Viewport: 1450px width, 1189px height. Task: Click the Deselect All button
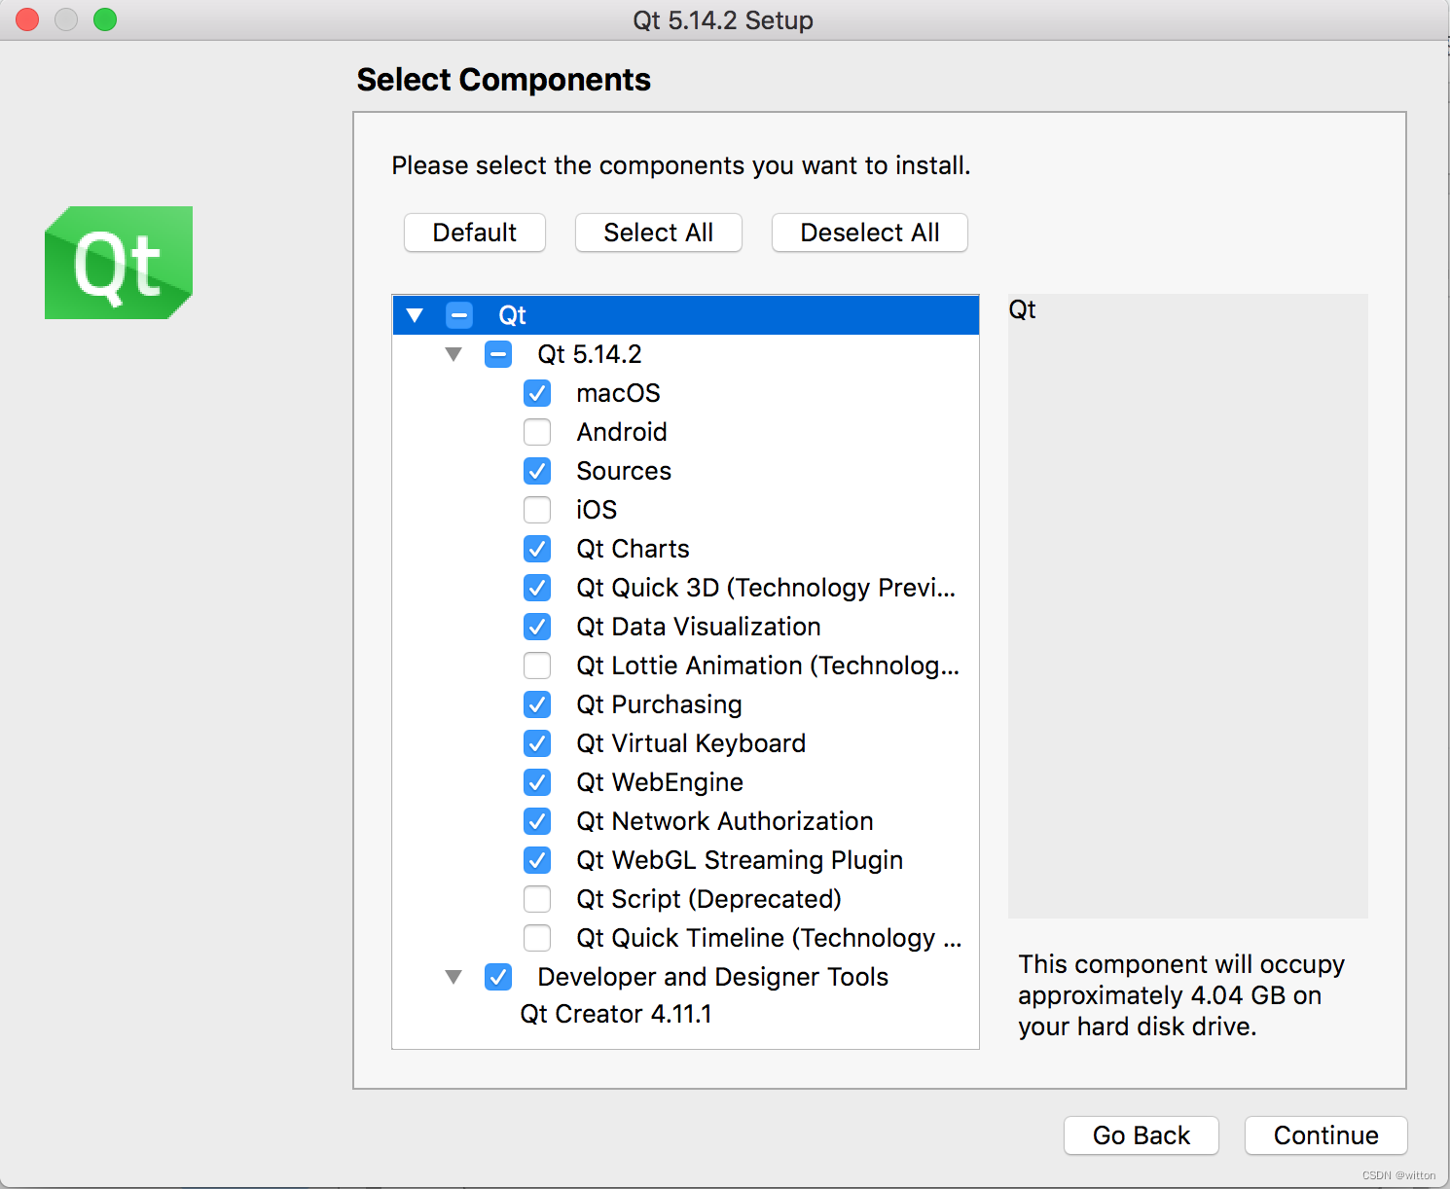pos(869,233)
